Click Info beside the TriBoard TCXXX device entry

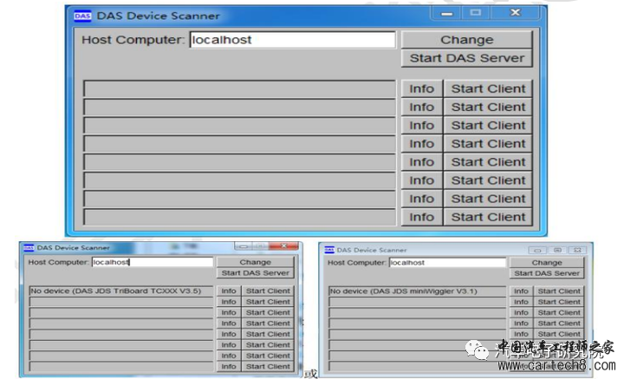[229, 291]
